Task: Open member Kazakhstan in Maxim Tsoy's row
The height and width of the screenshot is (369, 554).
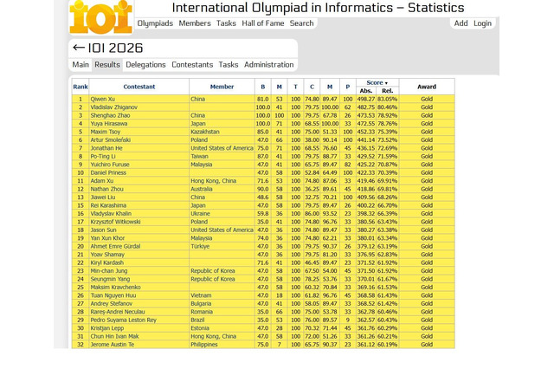Action: pyautogui.click(x=205, y=132)
